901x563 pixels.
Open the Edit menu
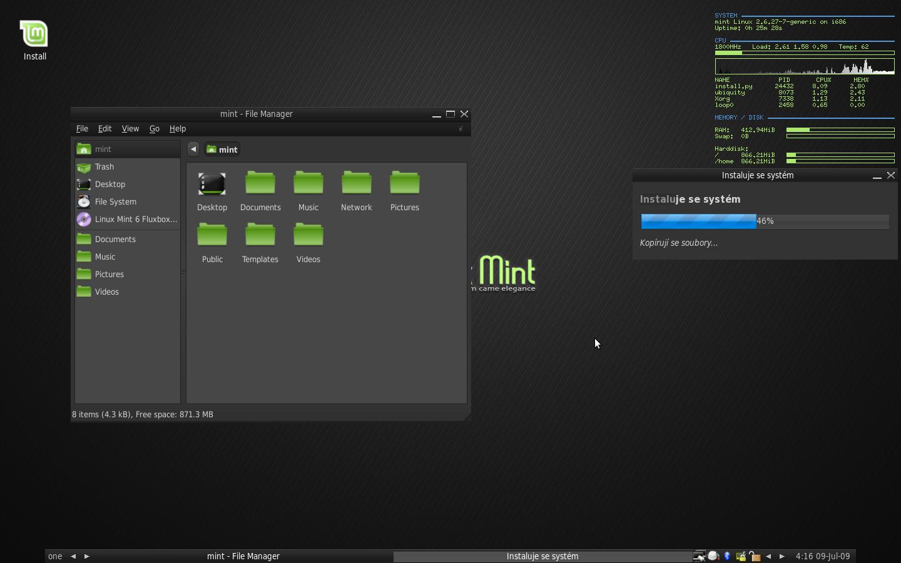104,129
